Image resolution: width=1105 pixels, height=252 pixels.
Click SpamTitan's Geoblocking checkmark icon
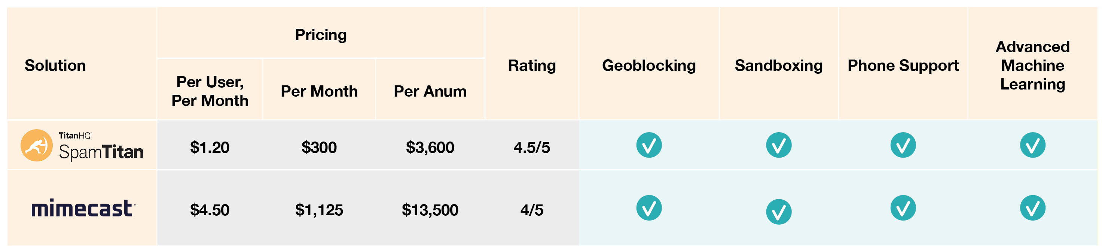click(x=648, y=145)
